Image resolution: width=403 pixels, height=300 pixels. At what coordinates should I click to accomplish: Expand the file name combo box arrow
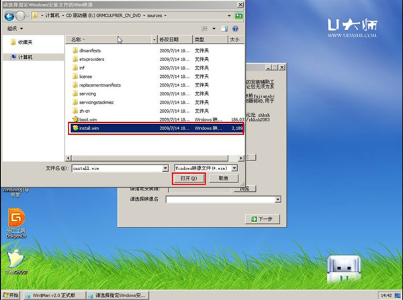[x=165, y=168]
